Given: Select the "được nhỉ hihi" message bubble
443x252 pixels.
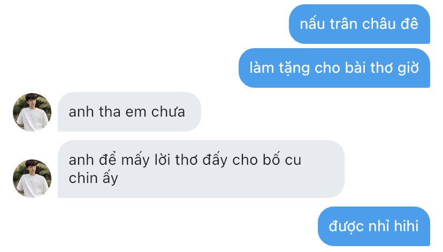Looking at the screenshot, I should (374, 226).
